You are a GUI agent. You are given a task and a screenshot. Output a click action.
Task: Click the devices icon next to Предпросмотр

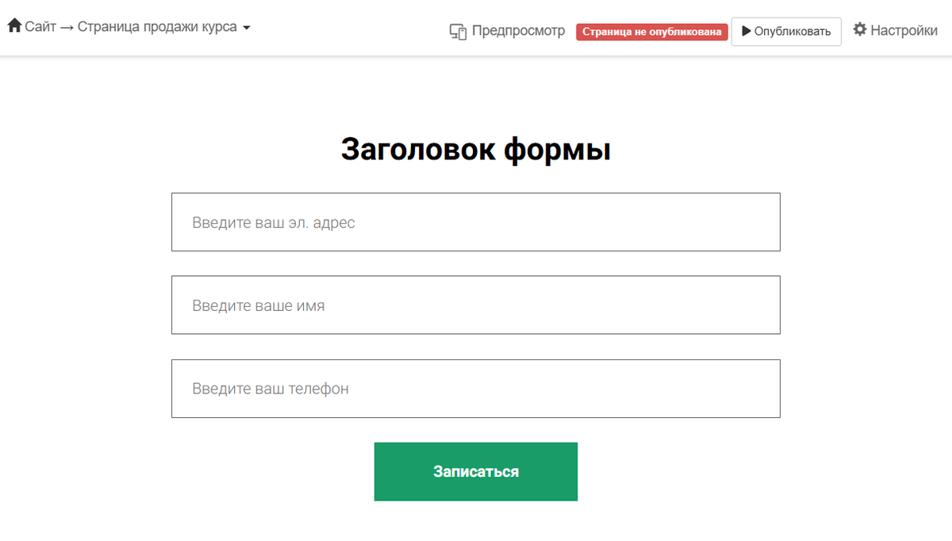458,32
